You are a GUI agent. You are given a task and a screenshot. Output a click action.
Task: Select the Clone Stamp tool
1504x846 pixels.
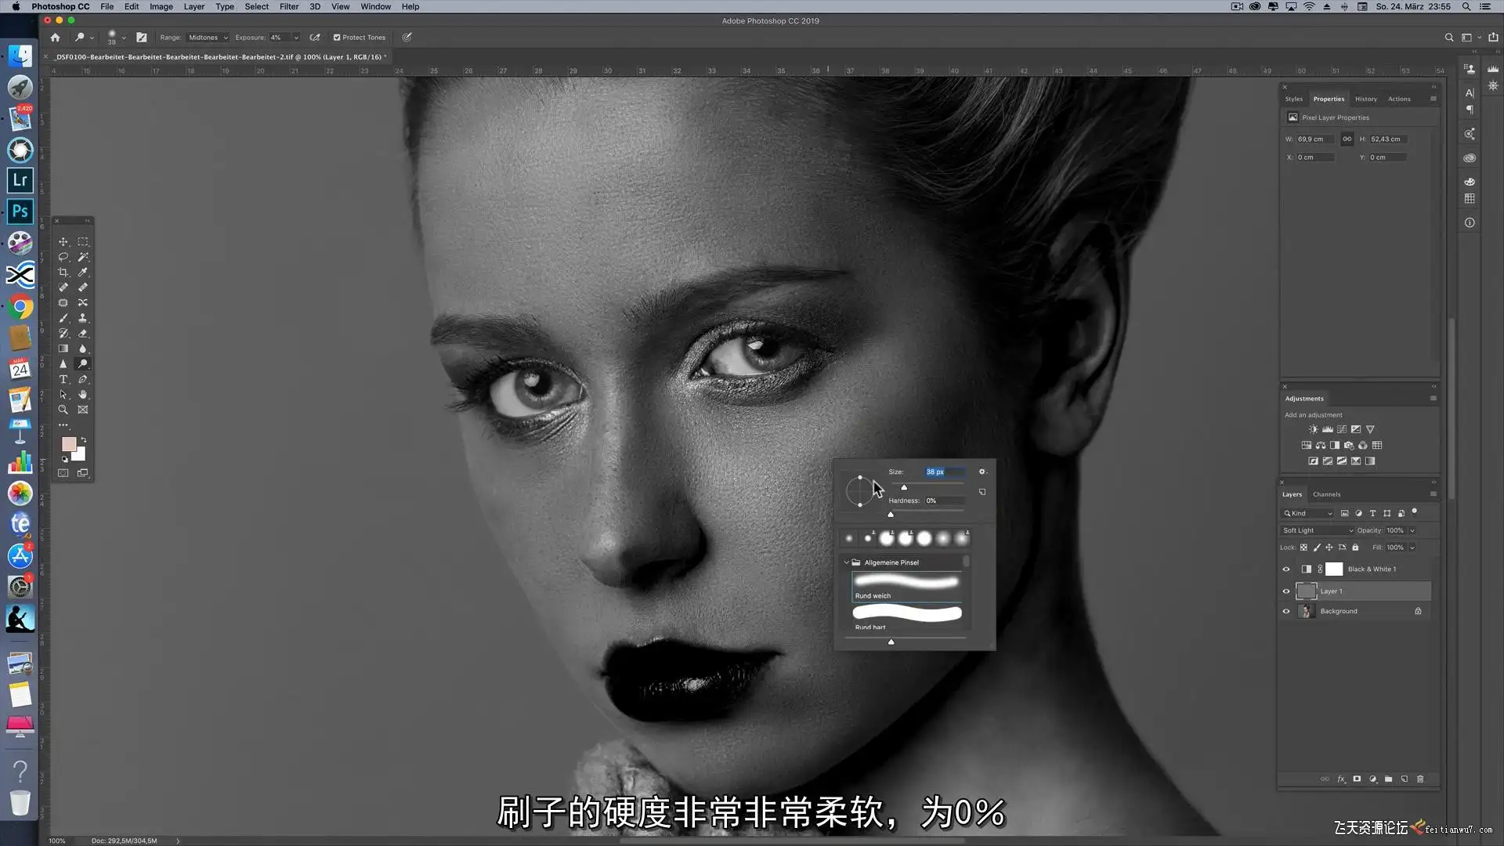83,318
